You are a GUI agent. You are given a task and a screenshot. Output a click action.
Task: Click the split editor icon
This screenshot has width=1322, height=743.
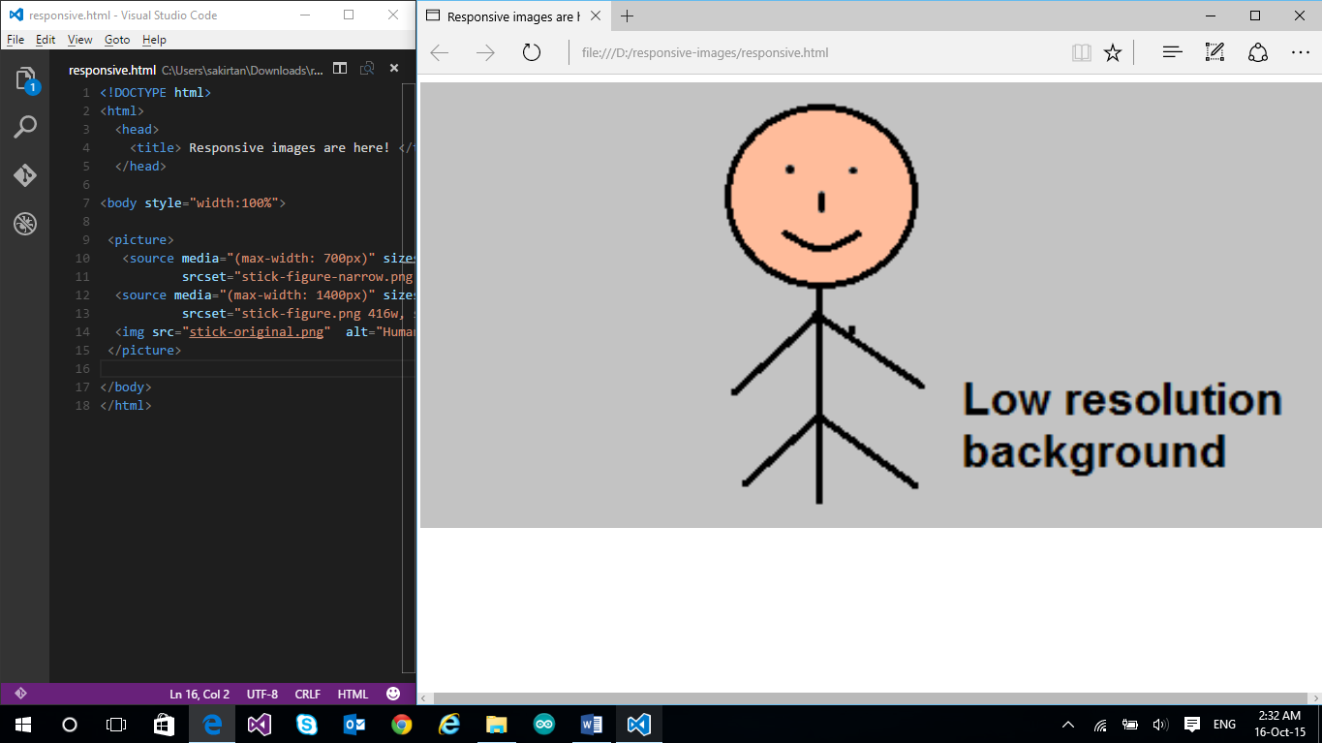(x=340, y=69)
